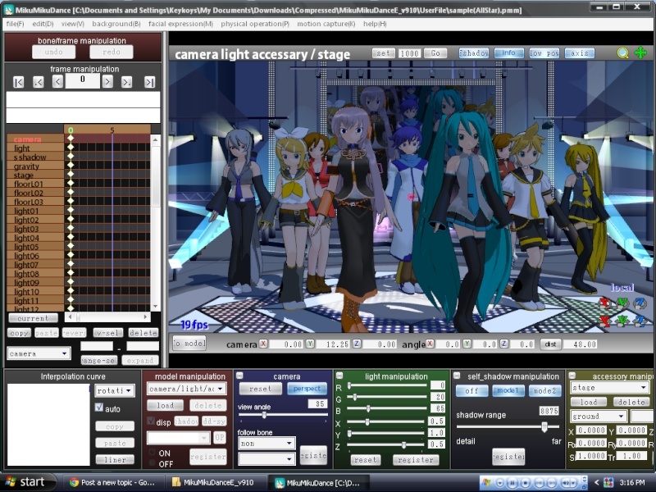This screenshot has width=656, height=492.
Task: Step forward one frame arrow
Action: coord(107,81)
